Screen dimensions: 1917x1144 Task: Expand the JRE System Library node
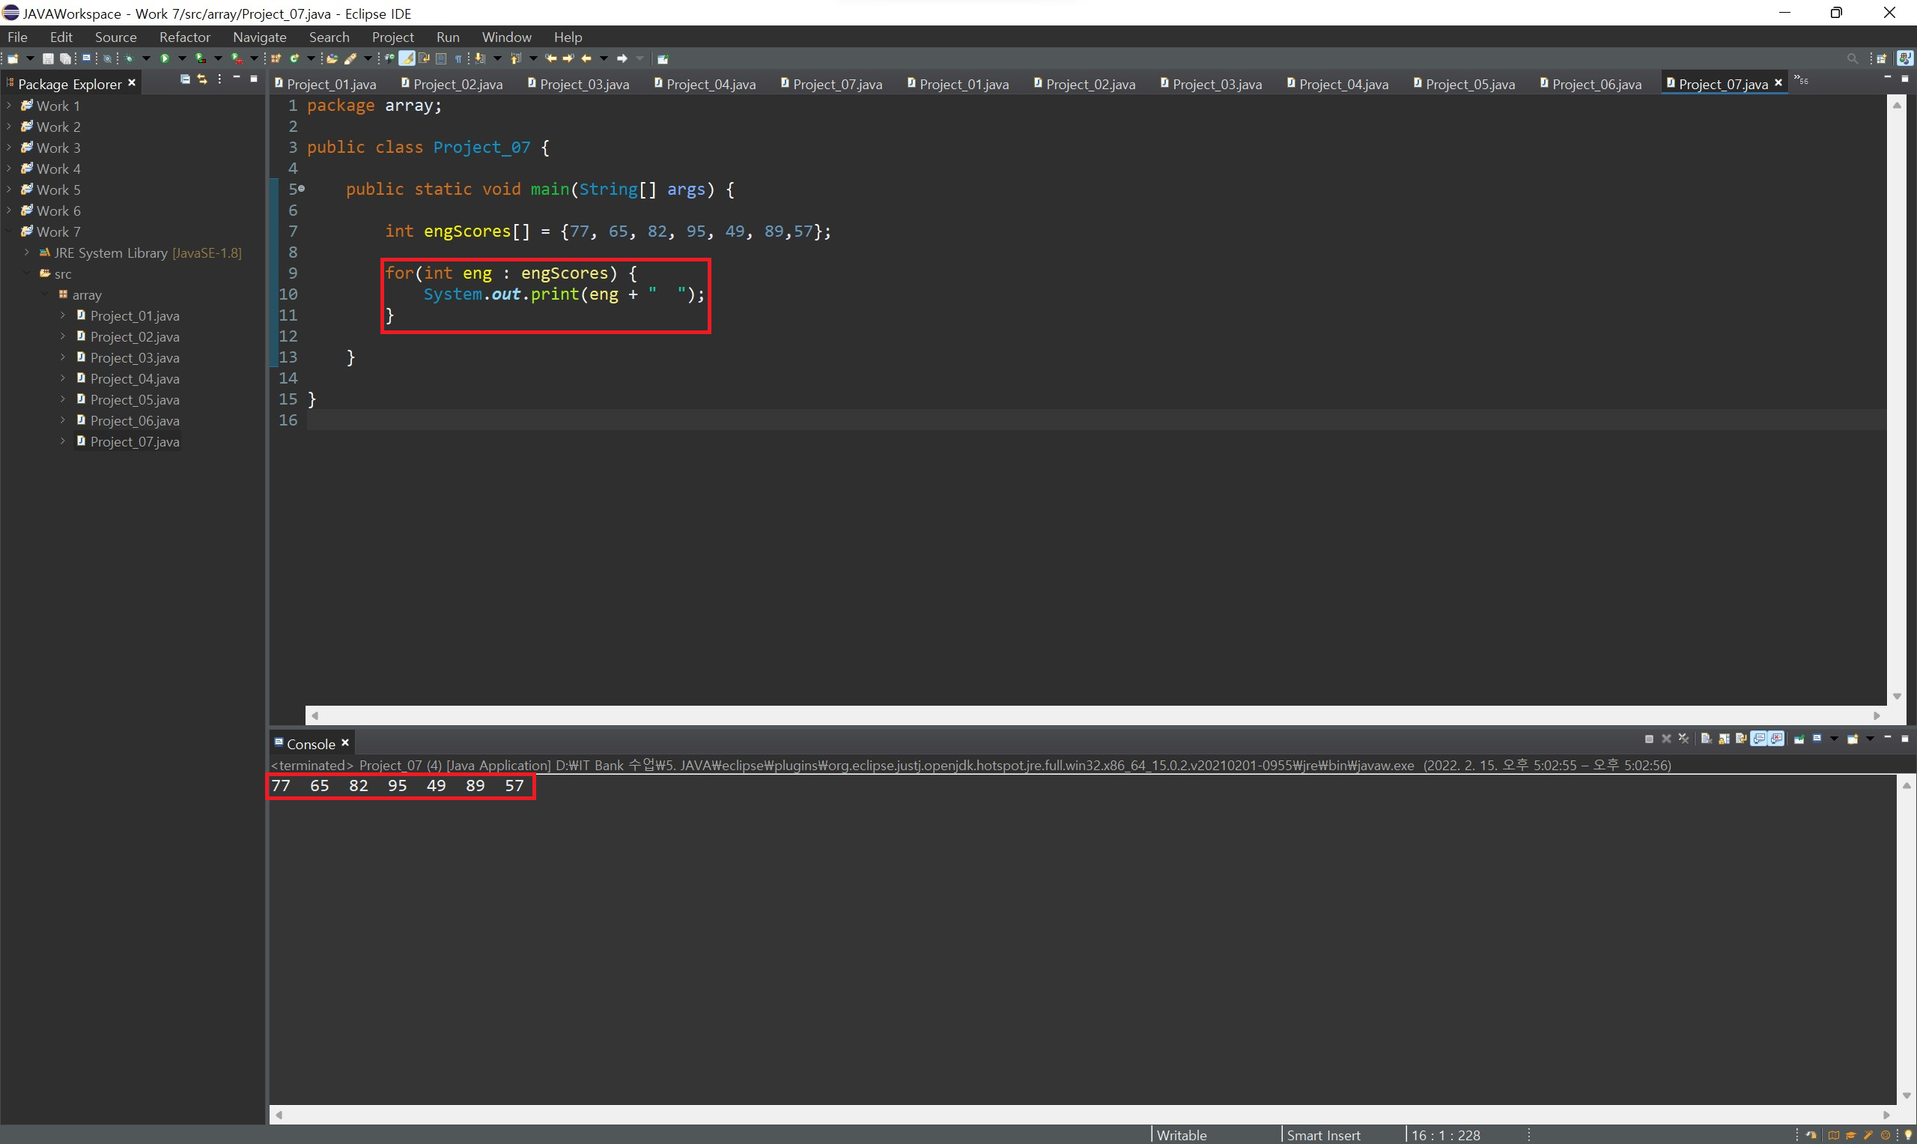coord(26,253)
